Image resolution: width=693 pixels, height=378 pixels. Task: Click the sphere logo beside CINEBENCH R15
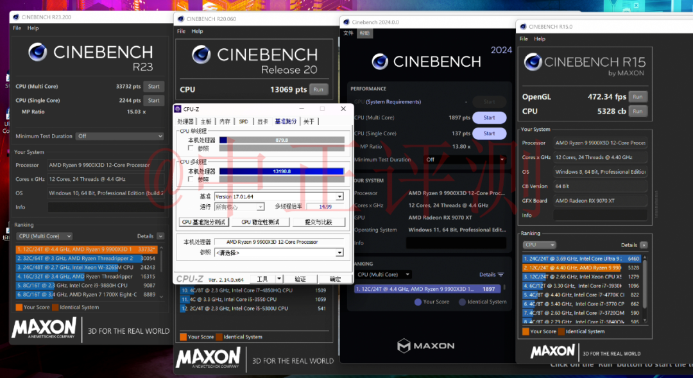(x=533, y=62)
